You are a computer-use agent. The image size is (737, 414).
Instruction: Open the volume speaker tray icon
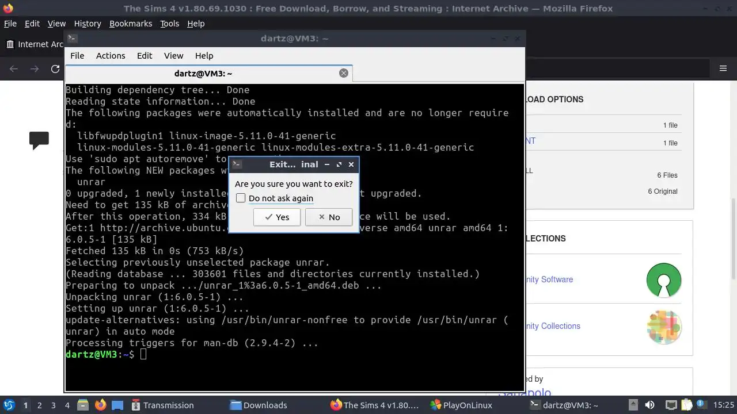650,405
